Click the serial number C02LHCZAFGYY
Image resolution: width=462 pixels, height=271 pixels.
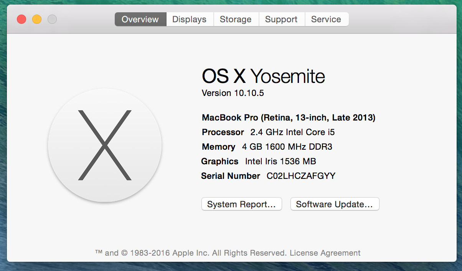pos(301,176)
